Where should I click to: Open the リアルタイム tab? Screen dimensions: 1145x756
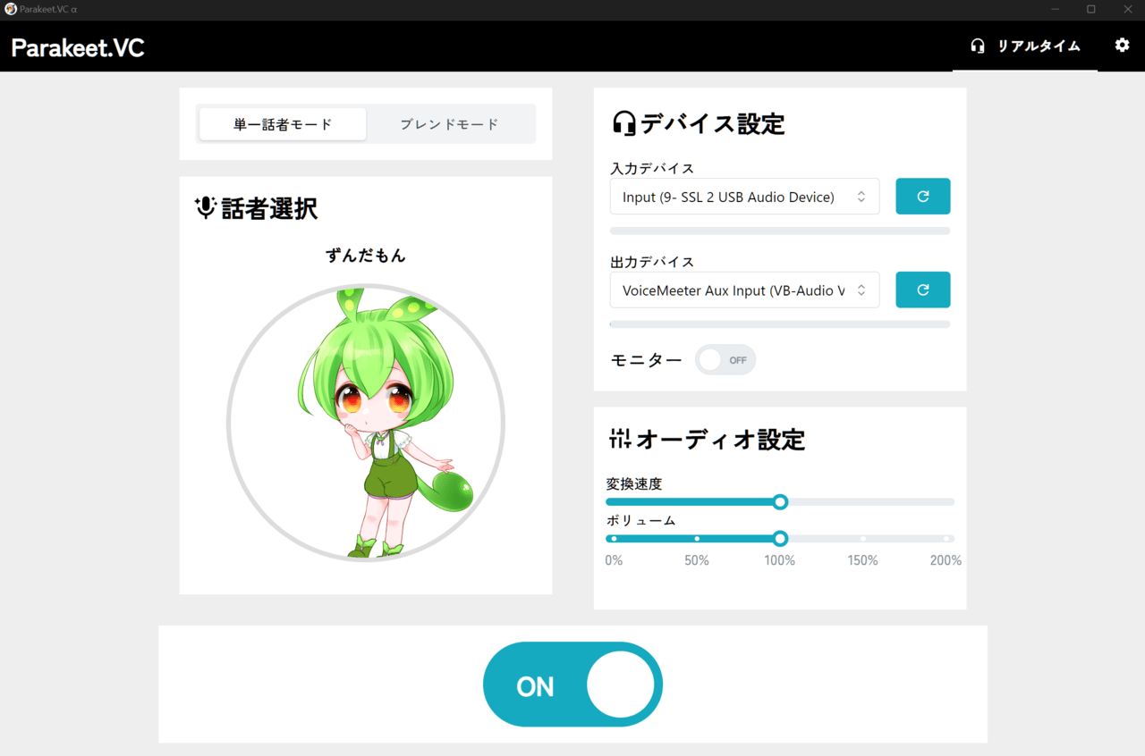click(1025, 46)
